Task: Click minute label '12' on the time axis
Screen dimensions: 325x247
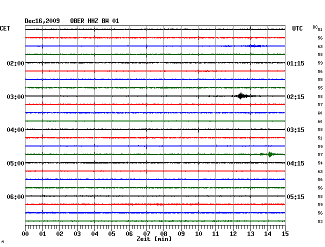Action: 233,233
